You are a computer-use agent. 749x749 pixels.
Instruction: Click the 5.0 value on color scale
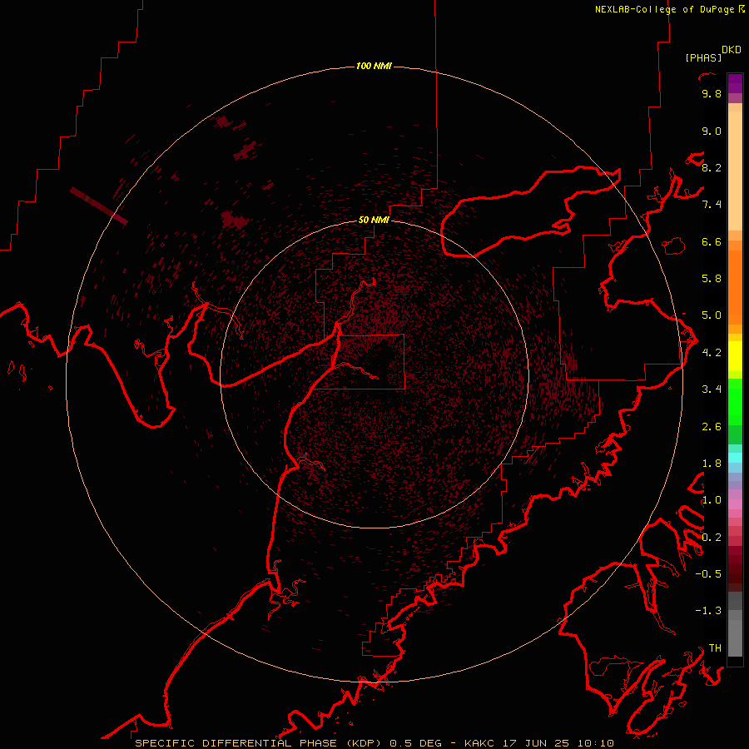click(x=712, y=315)
